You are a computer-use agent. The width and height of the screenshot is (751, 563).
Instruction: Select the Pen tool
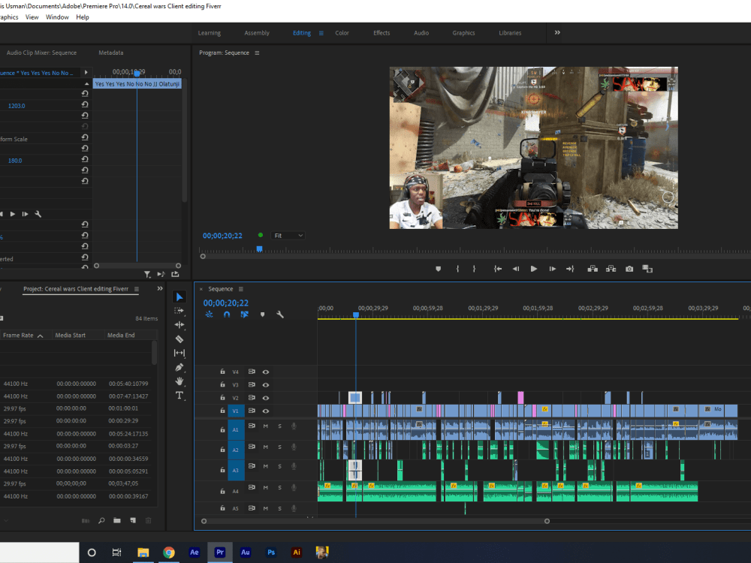point(179,367)
